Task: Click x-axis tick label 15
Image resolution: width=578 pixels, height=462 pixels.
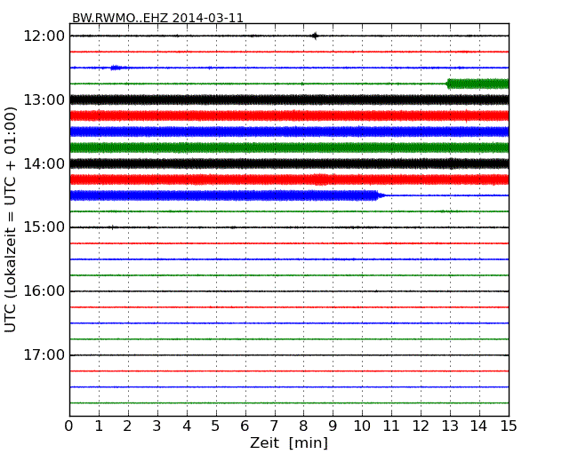Action: 509,426
